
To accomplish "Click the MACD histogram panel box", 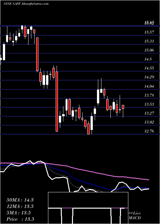I will coord(88,208).
